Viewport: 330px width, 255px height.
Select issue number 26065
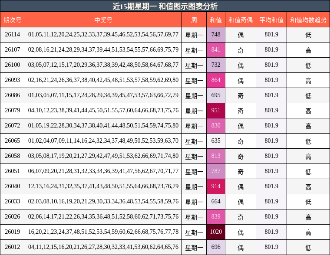click(x=13, y=141)
